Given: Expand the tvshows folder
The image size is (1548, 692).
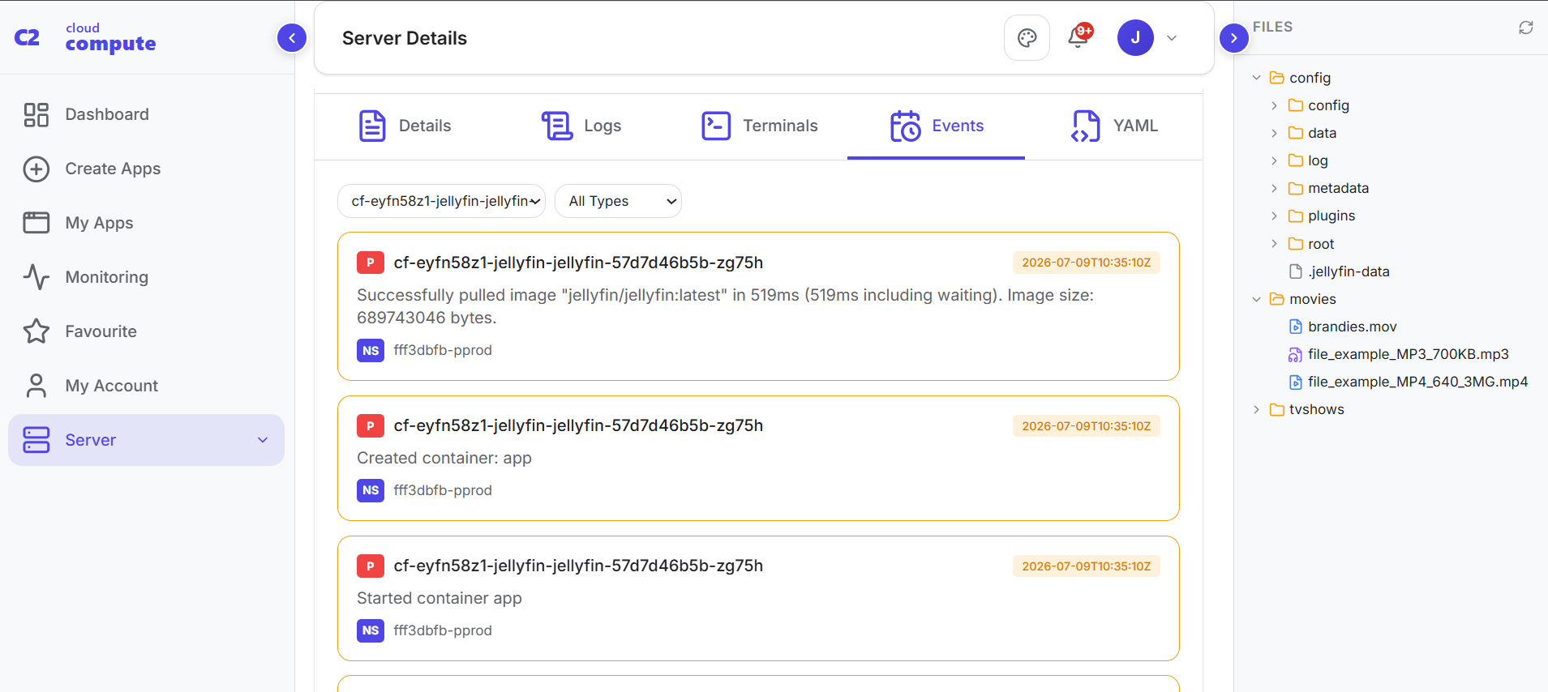Looking at the screenshot, I should 1256,409.
